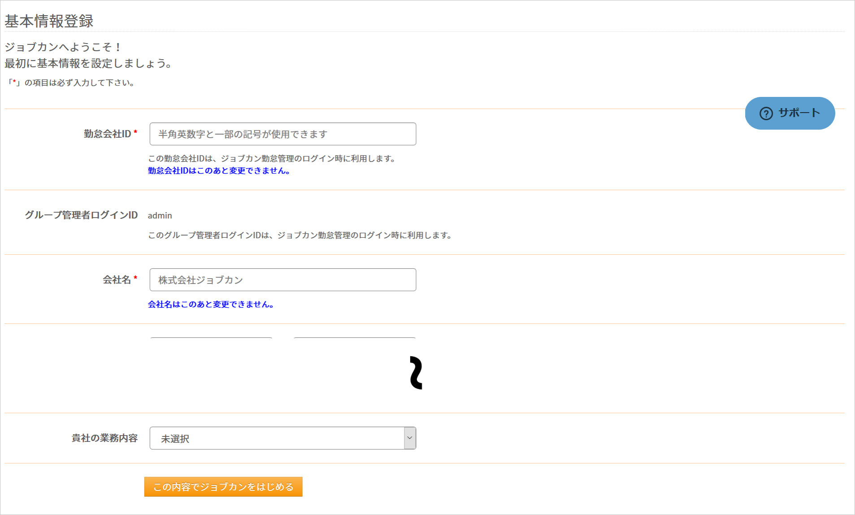Click the 最初に基本情報を設定しましょう text
Viewport: 855px width, 515px height.
point(89,63)
